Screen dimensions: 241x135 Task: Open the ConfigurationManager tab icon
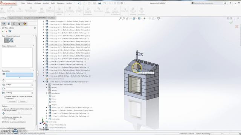[x=14, y=24]
